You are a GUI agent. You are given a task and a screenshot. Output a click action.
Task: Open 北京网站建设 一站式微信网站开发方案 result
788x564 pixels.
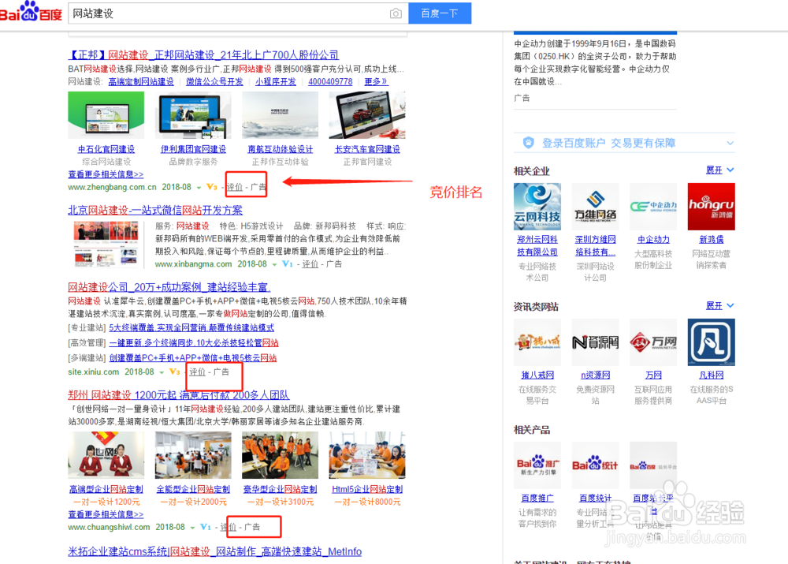point(155,211)
